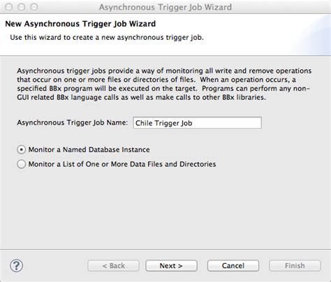Close the wizard with the red window button
331x282 pixels.
click(x=9, y=7)
